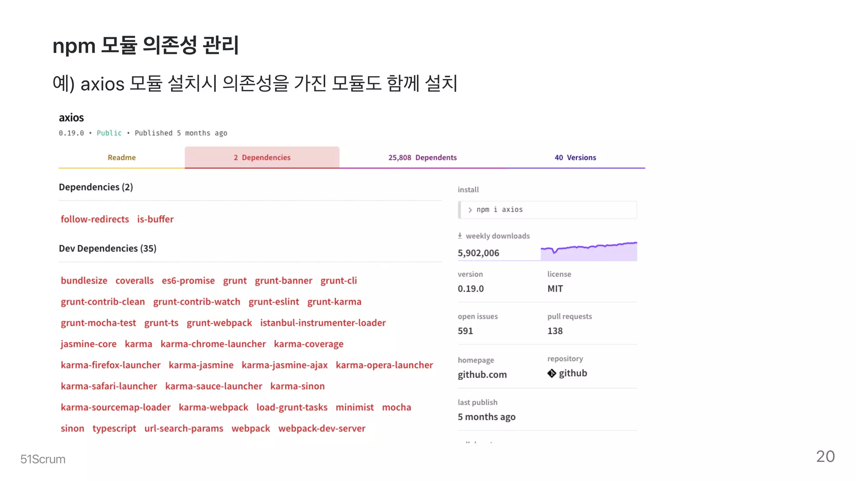Open the github.com homepage link
The height and width of the screenshot is (482, 856).
(482, 375)
